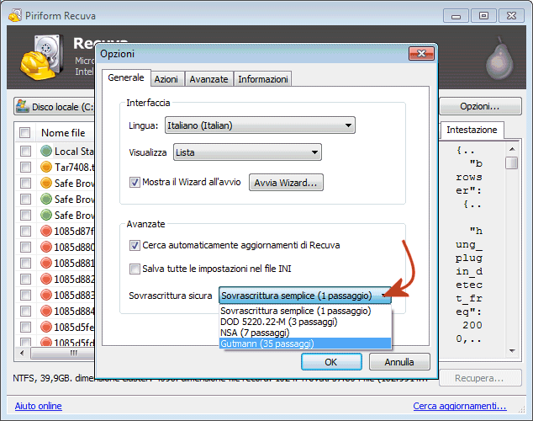Choose Gutmann (35 passaggi) option
The width and height of the screenshot is (533, 421).
[305, 344]
